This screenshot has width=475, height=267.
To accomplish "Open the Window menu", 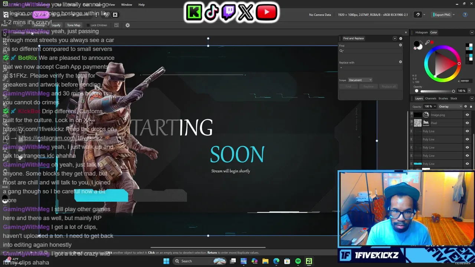I will pos(127,4).
